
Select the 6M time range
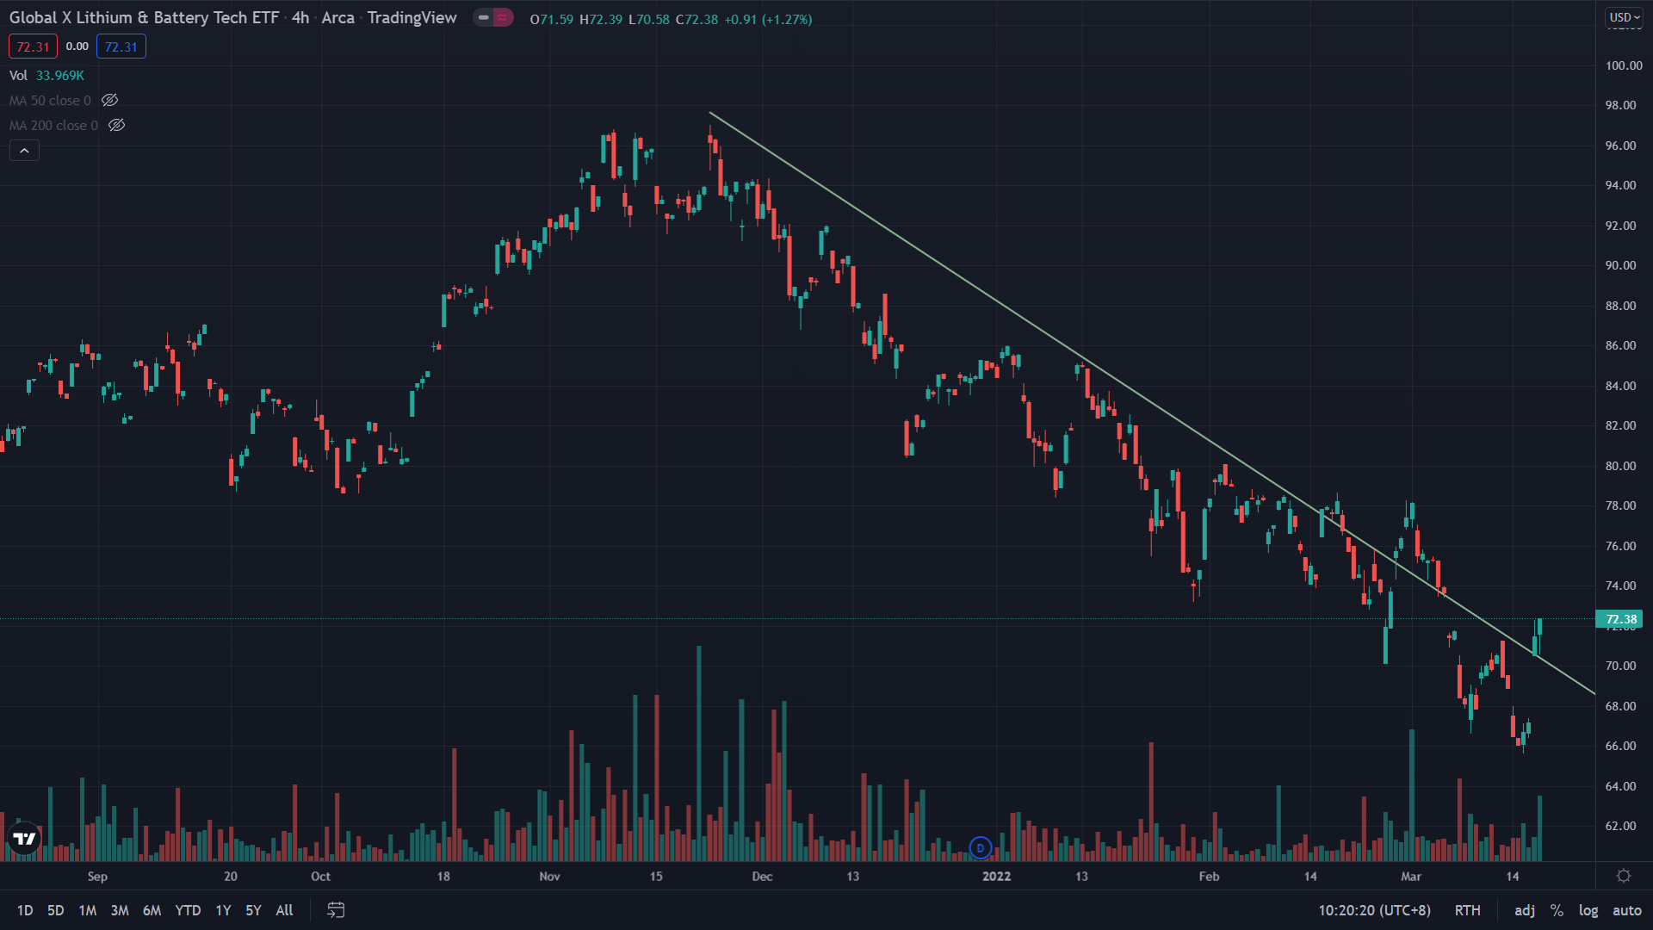(x=152, y=910)
